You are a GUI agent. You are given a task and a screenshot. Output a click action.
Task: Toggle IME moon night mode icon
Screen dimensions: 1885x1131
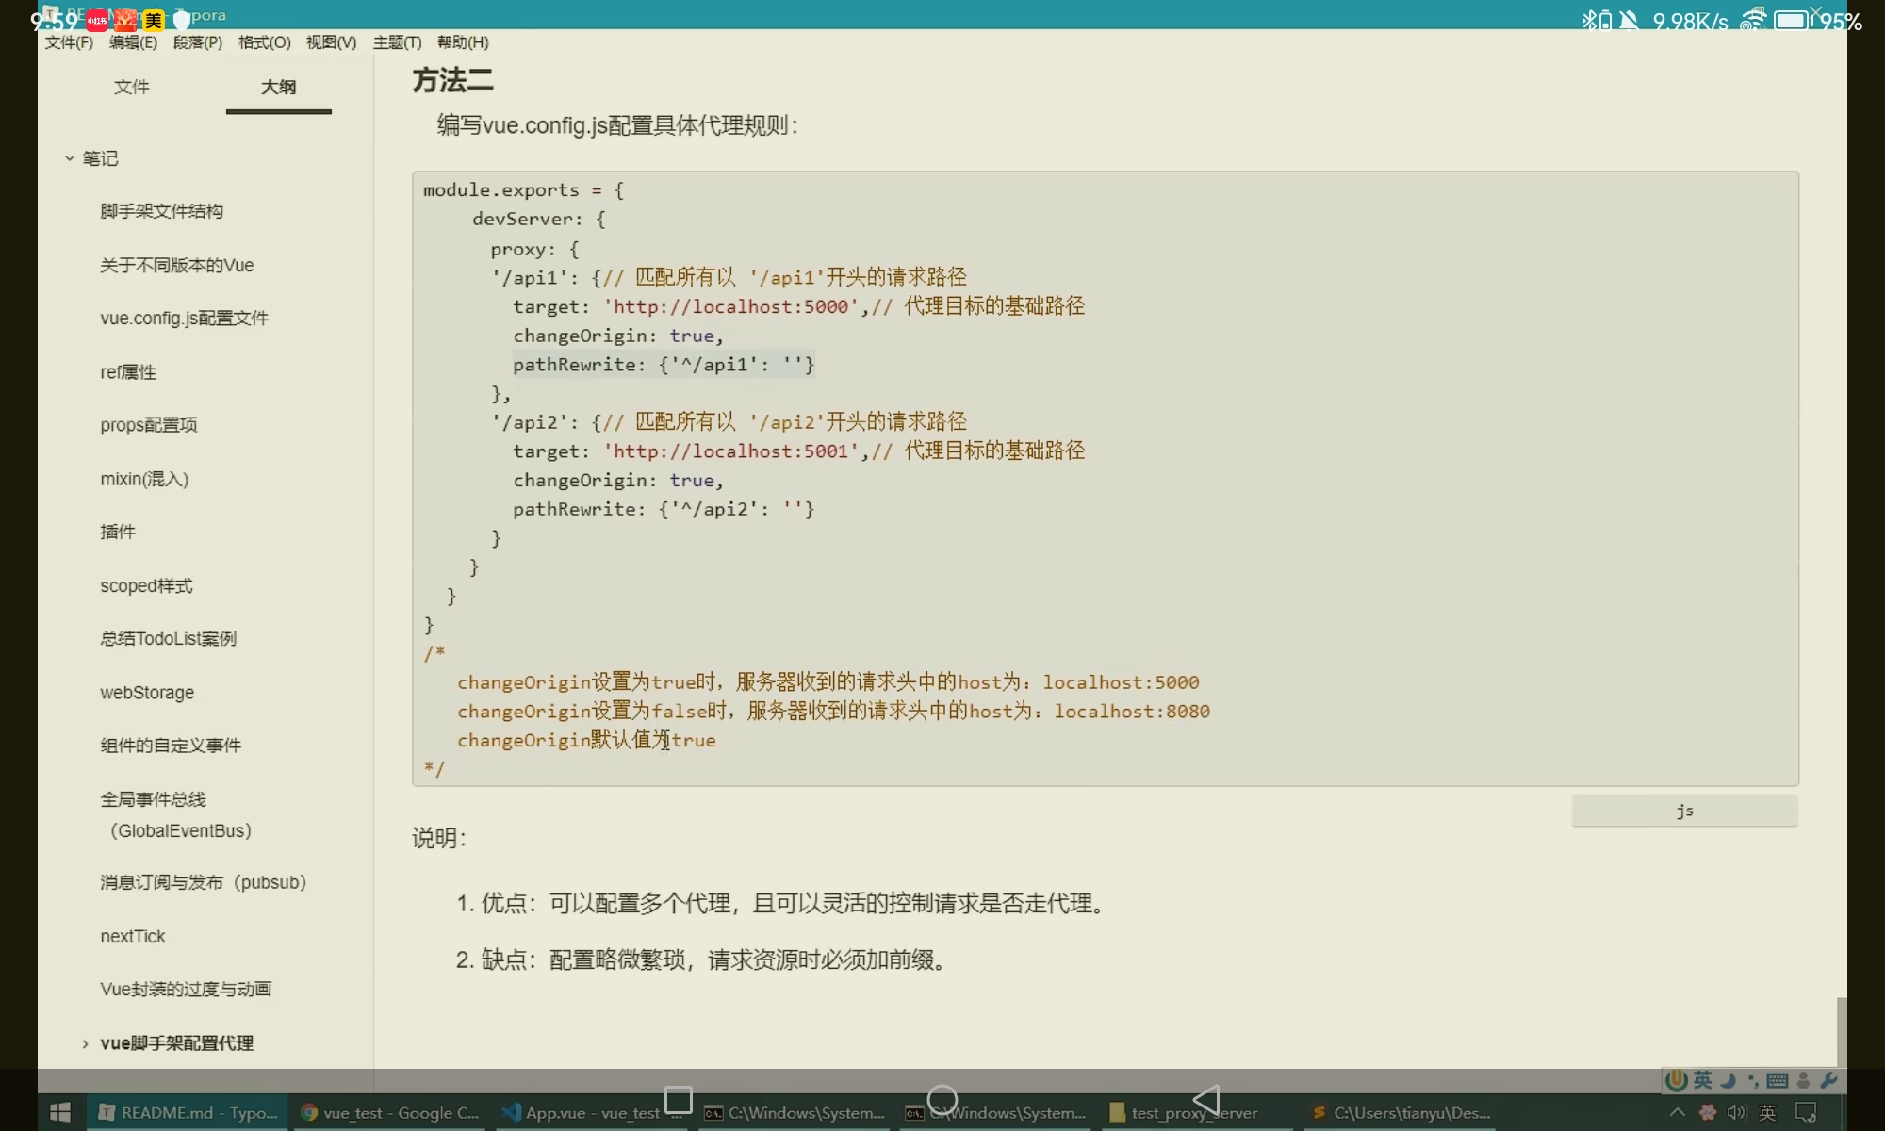pyautogui.click(x=1728, y=1080)
